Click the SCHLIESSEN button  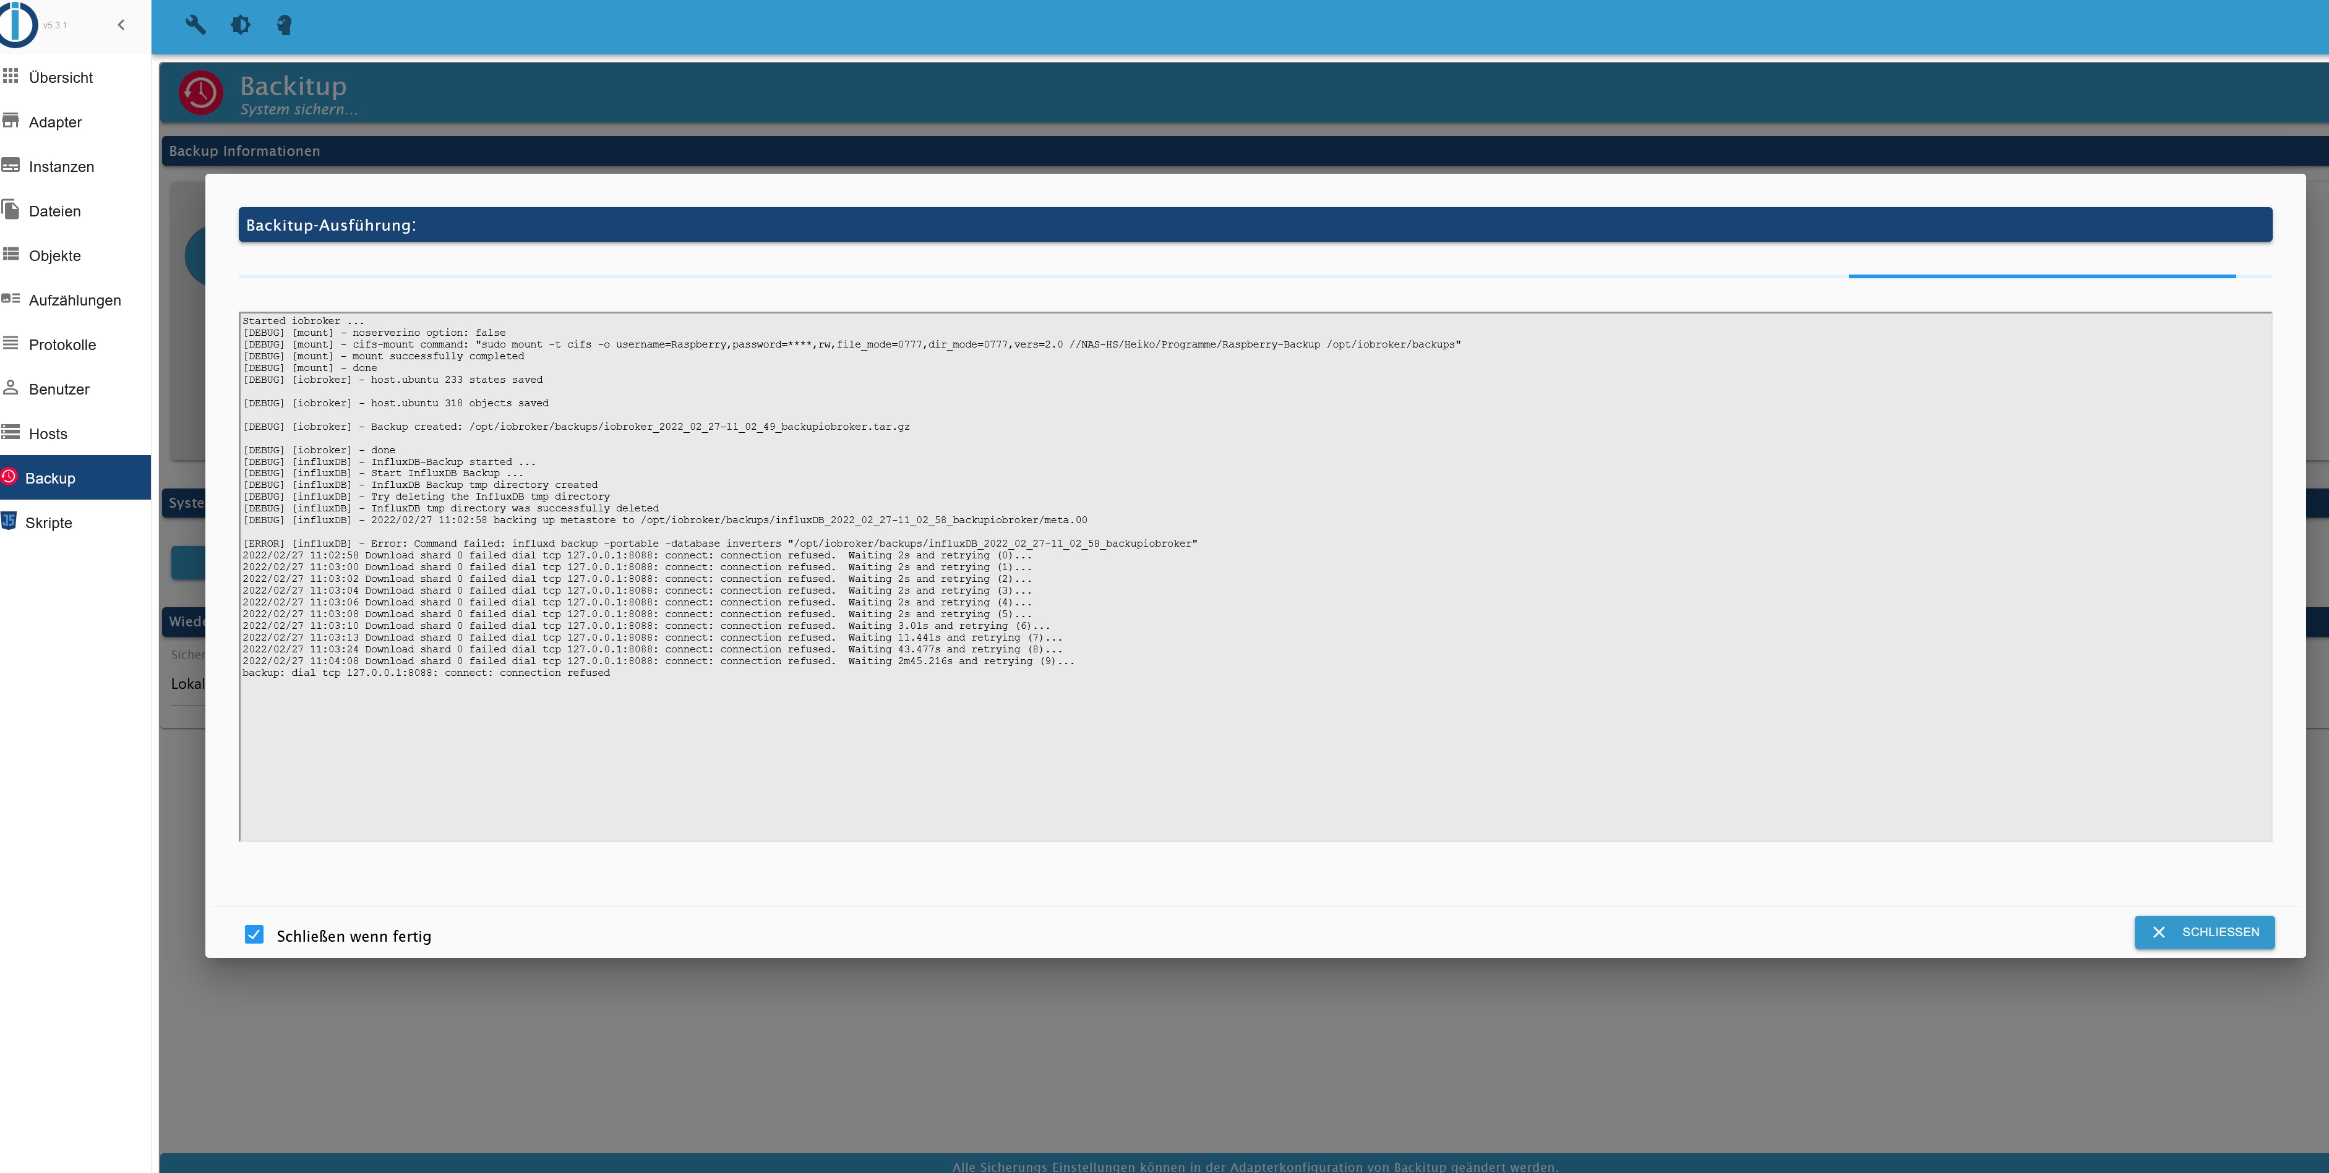pos(2204,932)
